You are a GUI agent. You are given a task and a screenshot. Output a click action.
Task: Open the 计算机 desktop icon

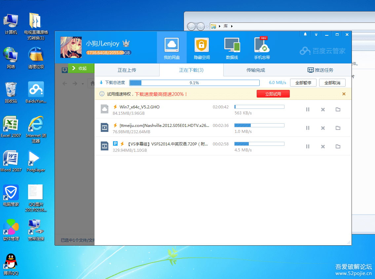pyautogui.click(x=11, y=24)
